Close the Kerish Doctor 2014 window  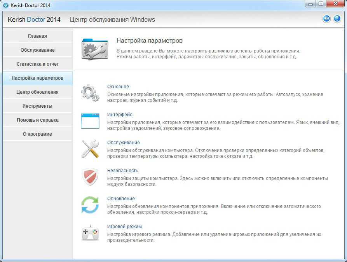pyautogui.click(x=335, y=4)
